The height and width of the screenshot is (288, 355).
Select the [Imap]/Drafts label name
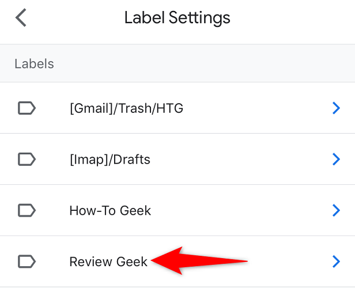pyautogui.click(x=109, y=159)
